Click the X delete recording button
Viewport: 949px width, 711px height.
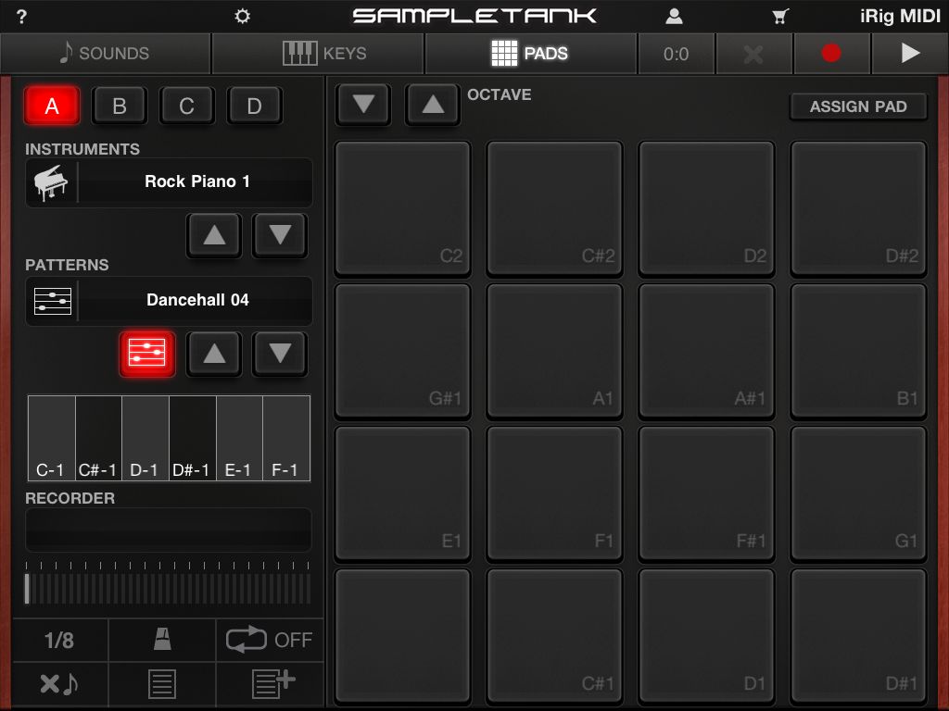[753, 54]
